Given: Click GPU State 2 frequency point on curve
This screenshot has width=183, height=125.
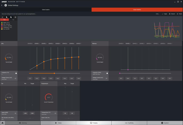Looking at the screenshot, I should tap(44, 62).
